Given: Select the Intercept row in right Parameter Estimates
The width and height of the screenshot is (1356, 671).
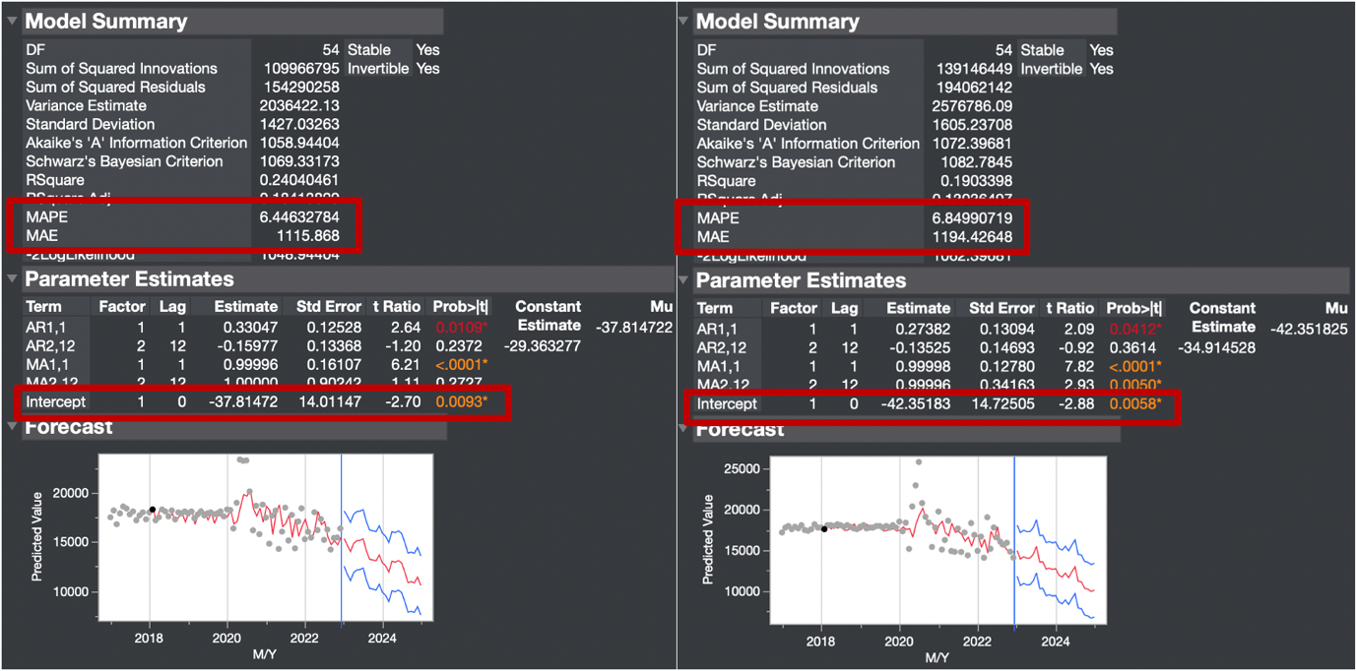Looking at the screenshot, I should [726, 403].
